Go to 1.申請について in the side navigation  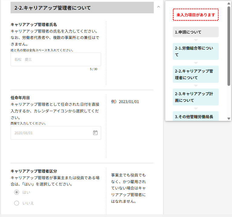click(x=195, y=32)
